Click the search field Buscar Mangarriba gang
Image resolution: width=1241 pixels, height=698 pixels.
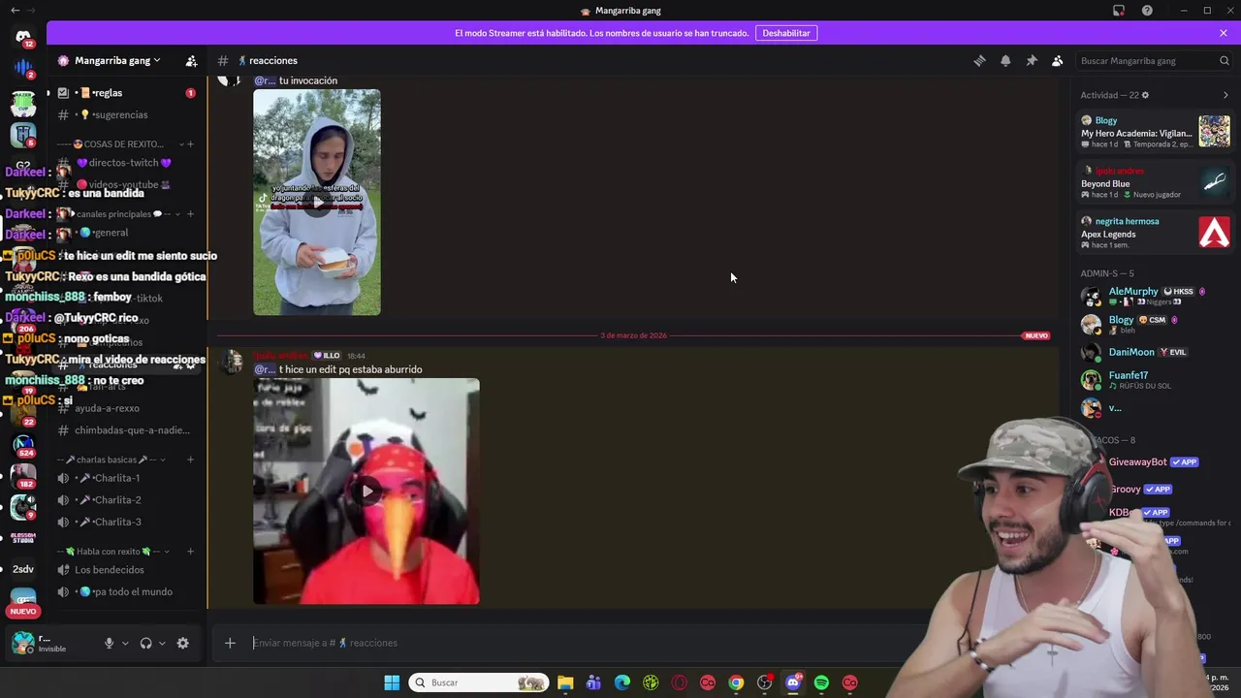[1154, 60]
